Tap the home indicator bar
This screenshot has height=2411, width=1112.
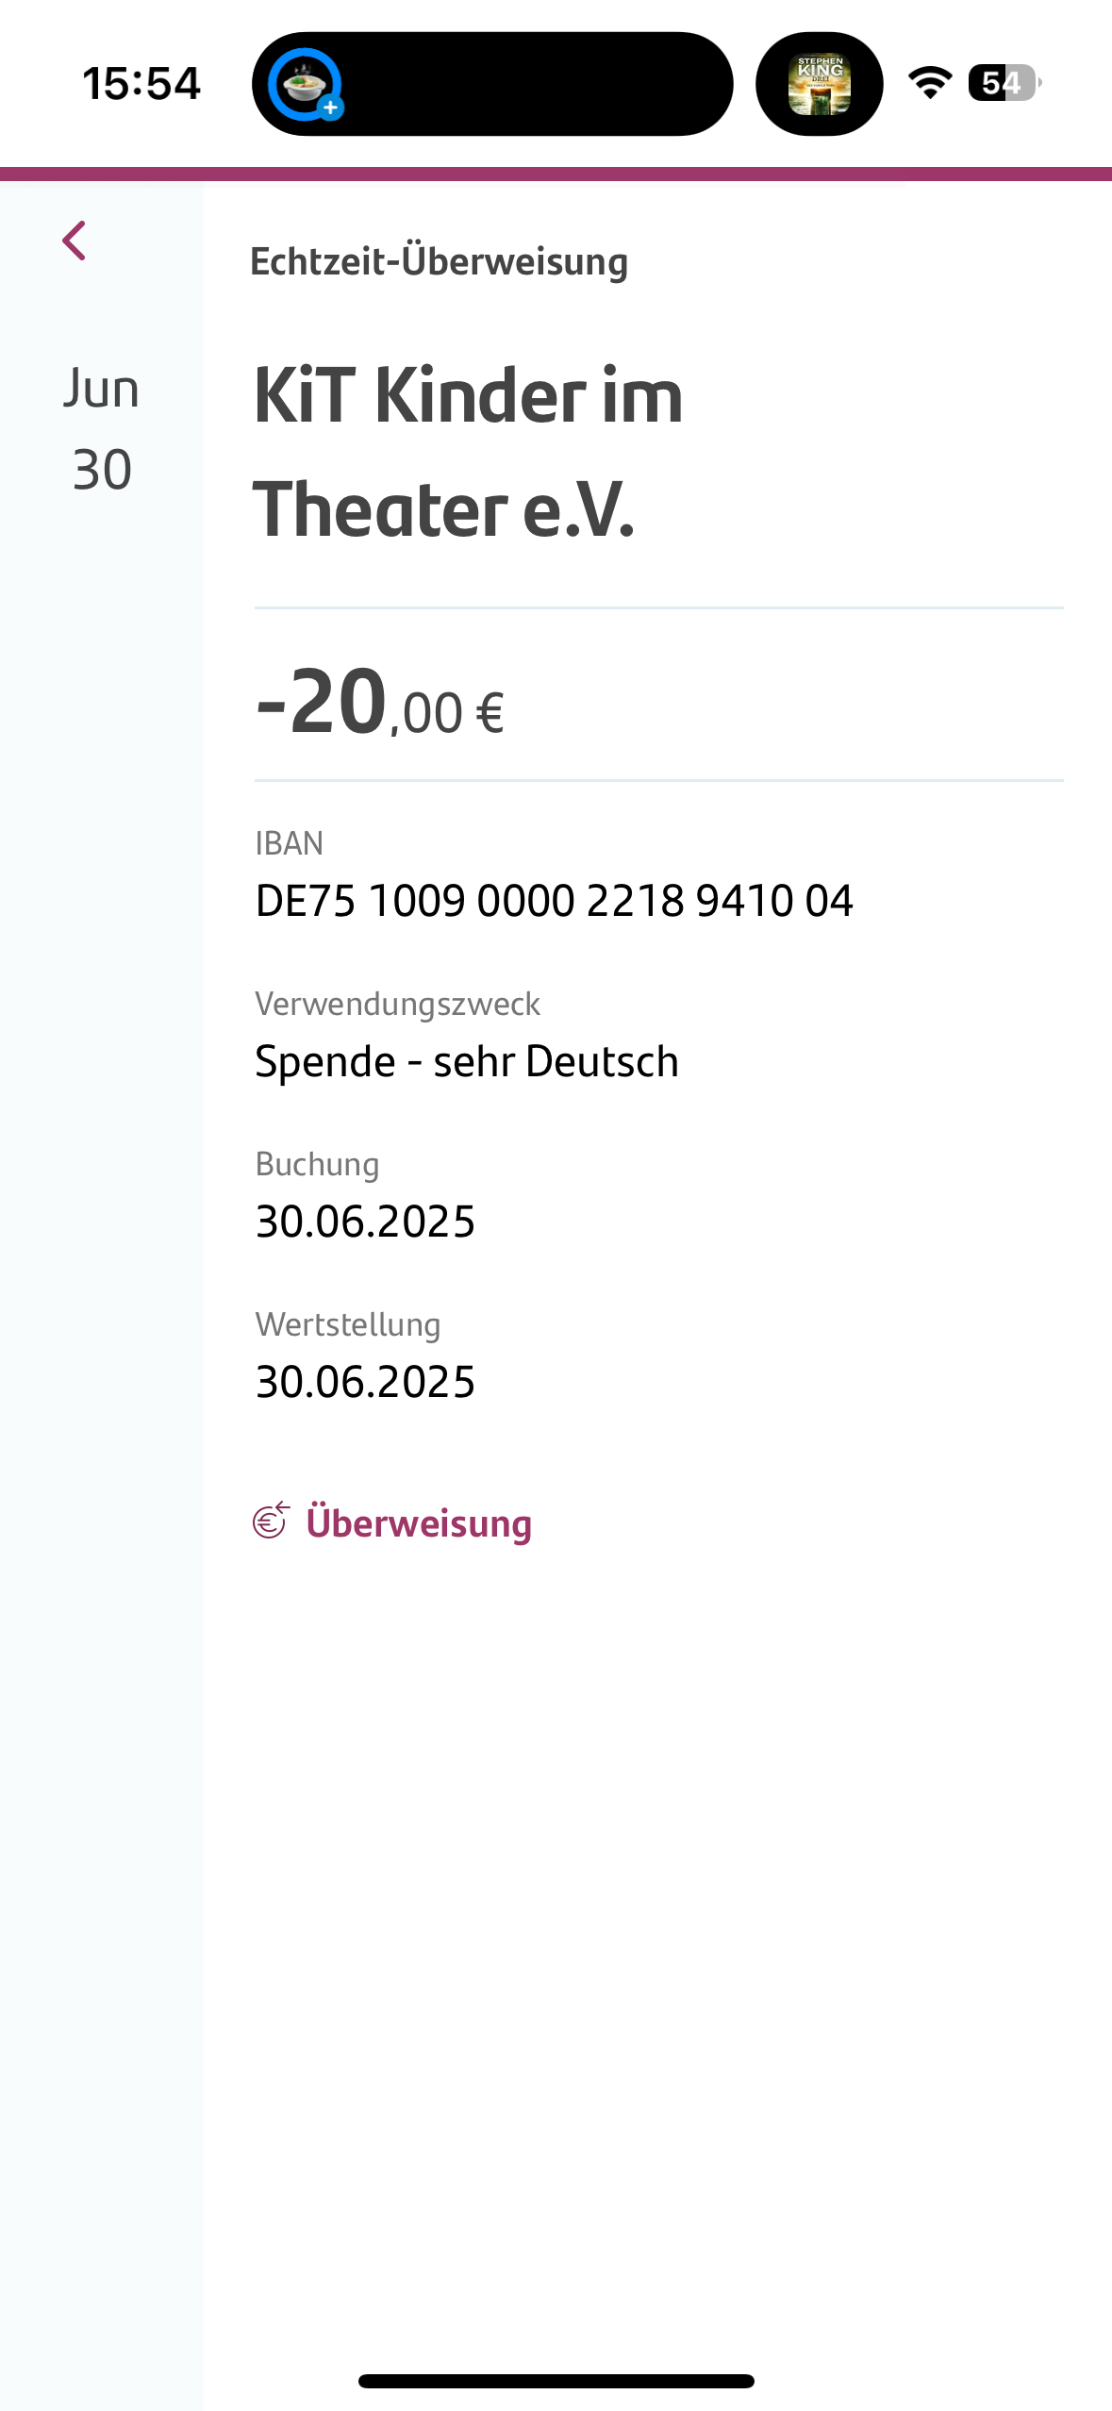[x=556, y=2381]
